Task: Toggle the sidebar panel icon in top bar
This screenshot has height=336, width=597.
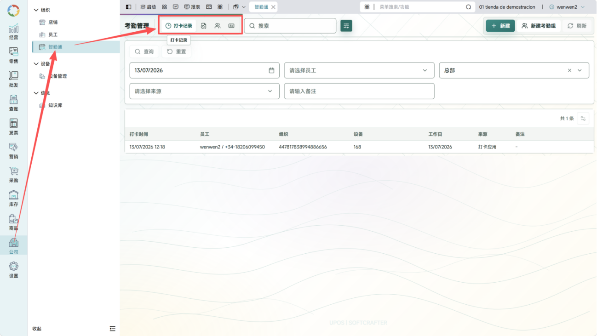Action: [128, 7]
